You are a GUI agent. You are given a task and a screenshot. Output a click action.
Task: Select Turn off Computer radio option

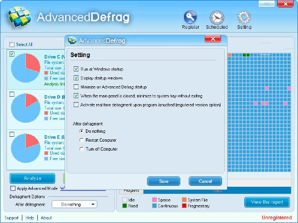81,149
